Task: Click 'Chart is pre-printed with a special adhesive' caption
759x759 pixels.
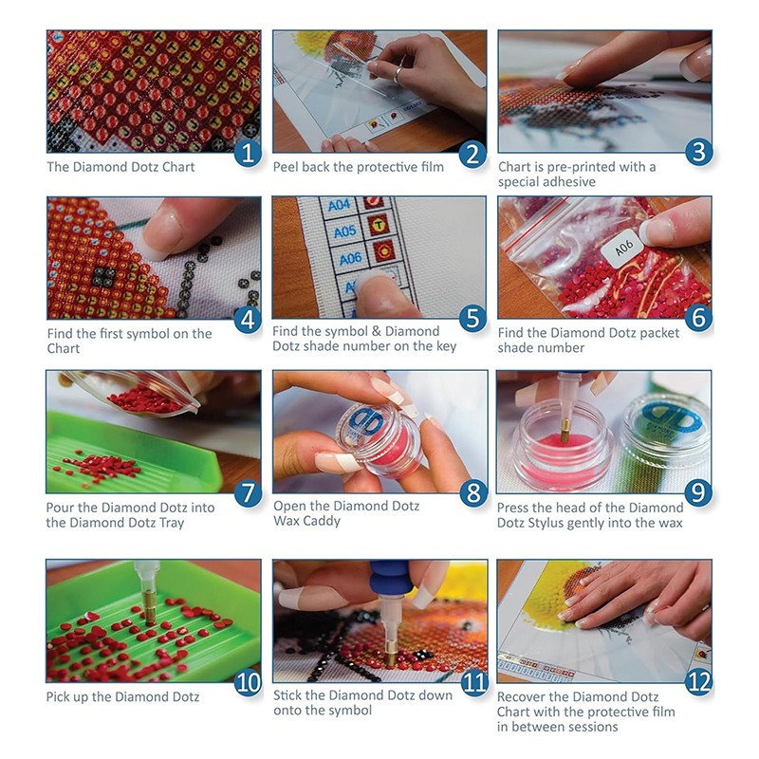Action: click(577, 175)
